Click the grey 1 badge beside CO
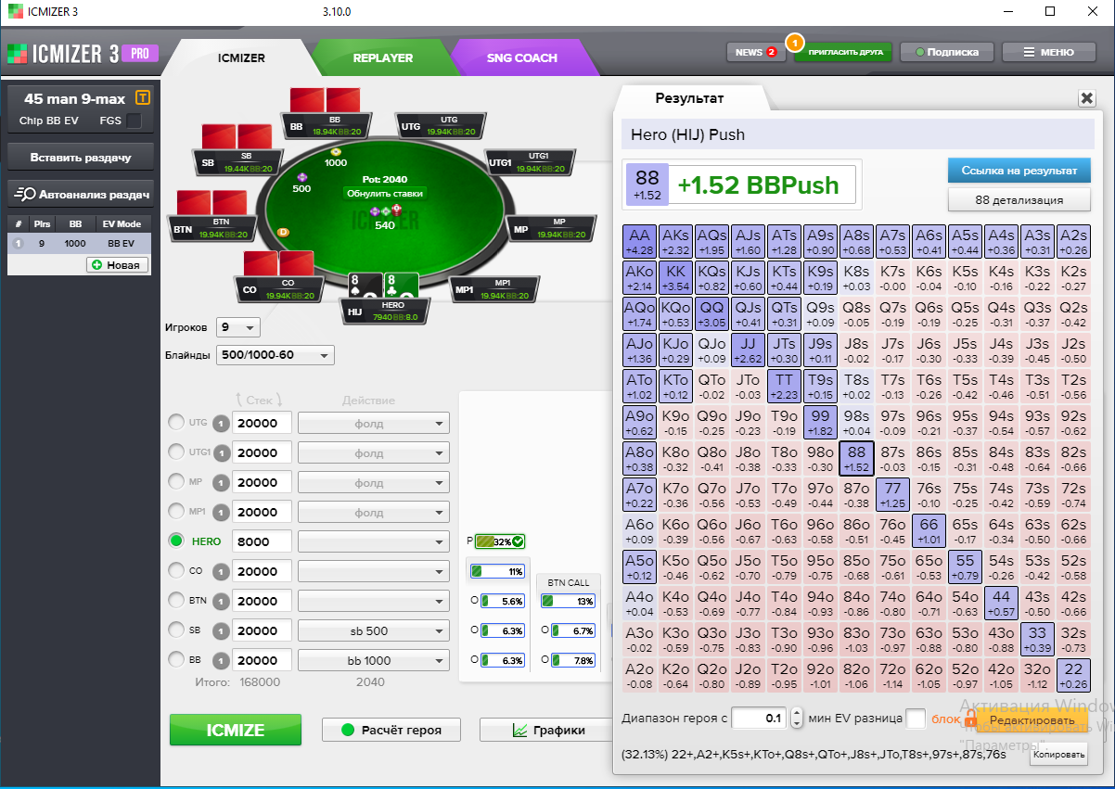The width and height of the screenshot is (1115, 789). (x=221, y=571)
